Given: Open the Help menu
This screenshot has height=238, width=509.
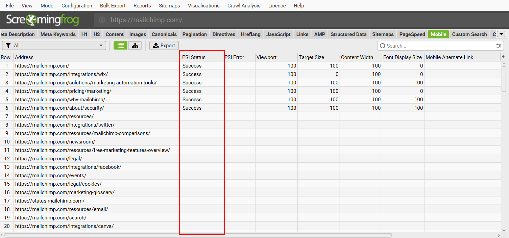Looking at the screenshot, I should [x=299, y=6].
